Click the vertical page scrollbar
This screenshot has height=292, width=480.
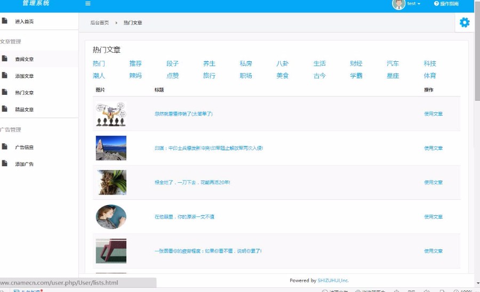pos(477,51)
